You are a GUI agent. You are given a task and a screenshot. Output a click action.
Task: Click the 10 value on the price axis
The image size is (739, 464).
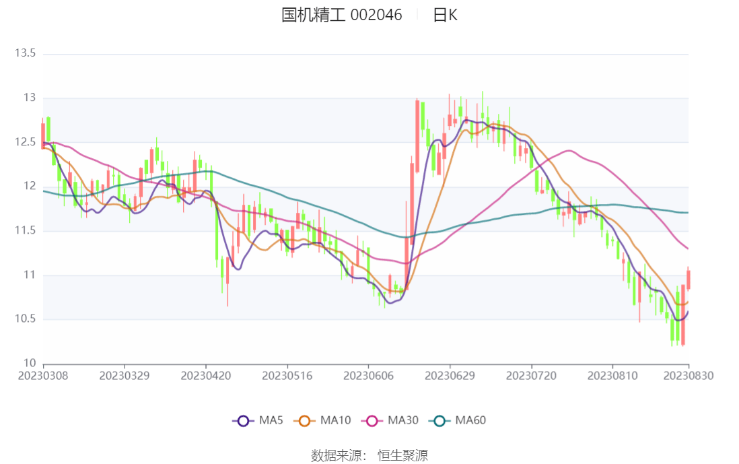point(30,364)
